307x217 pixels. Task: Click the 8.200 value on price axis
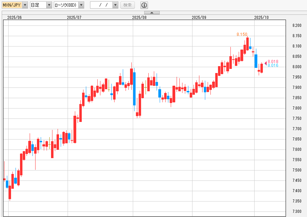(297, 25)
